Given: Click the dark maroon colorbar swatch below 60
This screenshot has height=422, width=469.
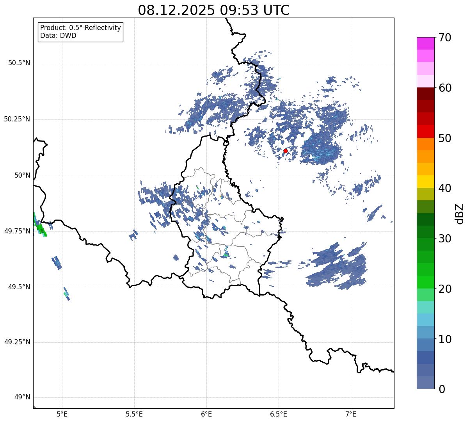Looking at the screenshot, I should point(425,94).
